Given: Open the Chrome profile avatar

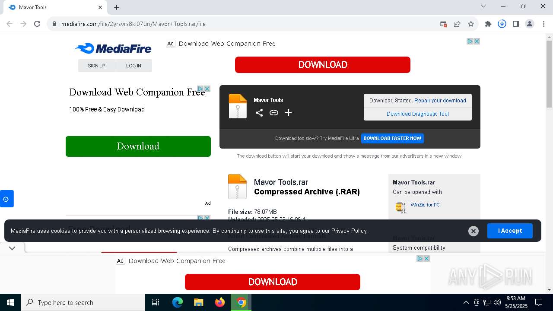Looking at the screenshot, I should point(530,24).
